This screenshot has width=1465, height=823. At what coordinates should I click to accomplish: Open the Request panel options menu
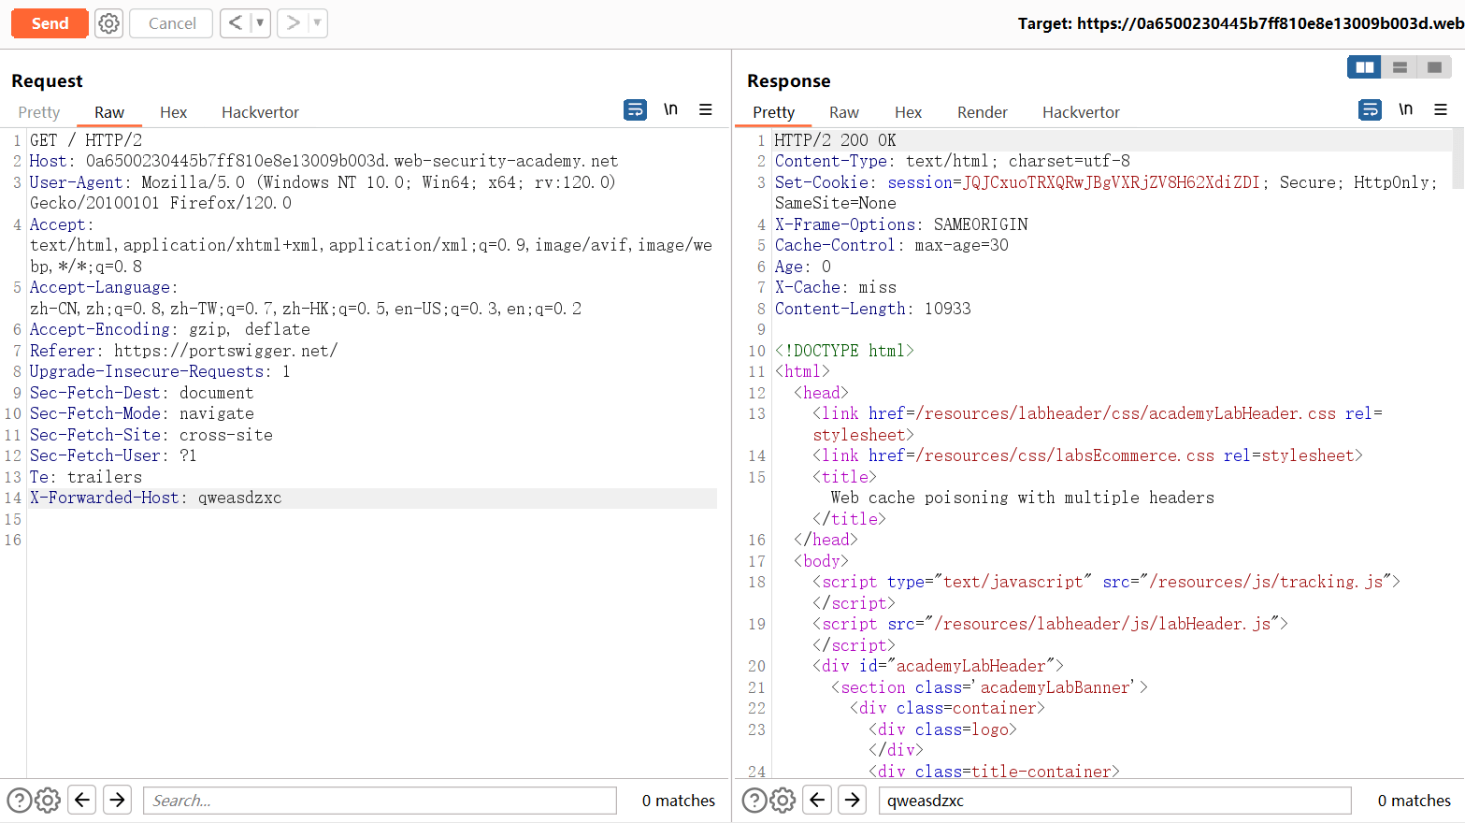click(x=706, y=110)
